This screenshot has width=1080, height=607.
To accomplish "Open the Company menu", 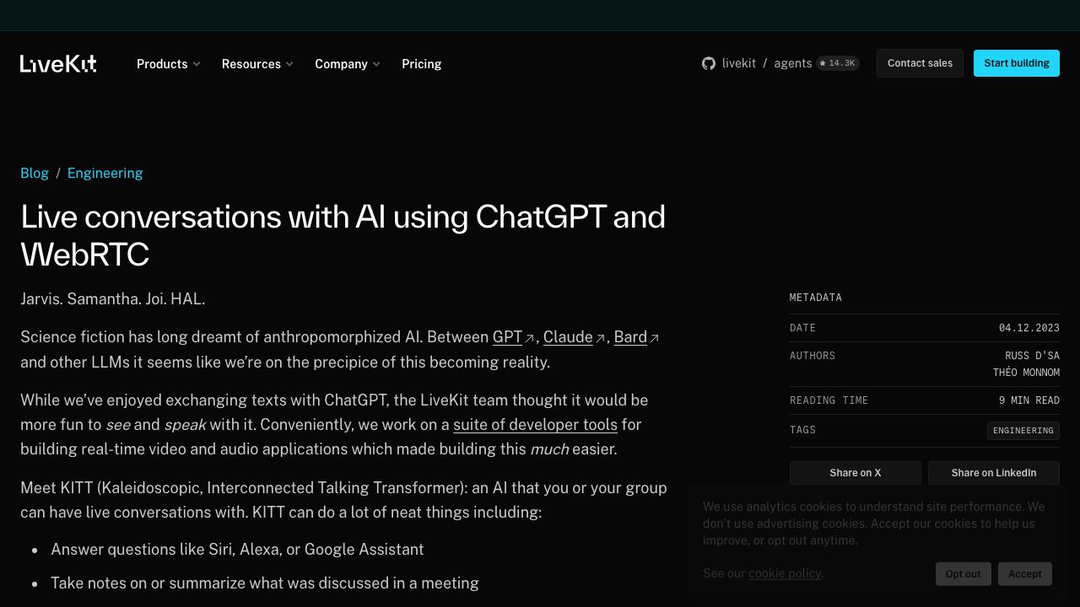I will (348, 64).
